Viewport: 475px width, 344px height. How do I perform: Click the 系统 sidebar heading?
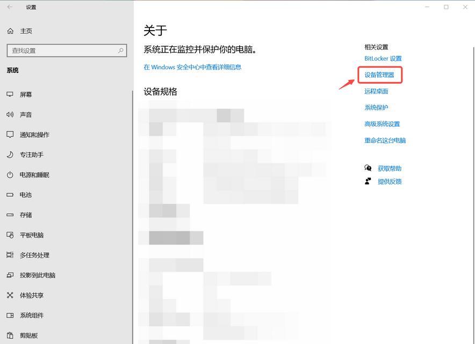click(x=13, y=70)
